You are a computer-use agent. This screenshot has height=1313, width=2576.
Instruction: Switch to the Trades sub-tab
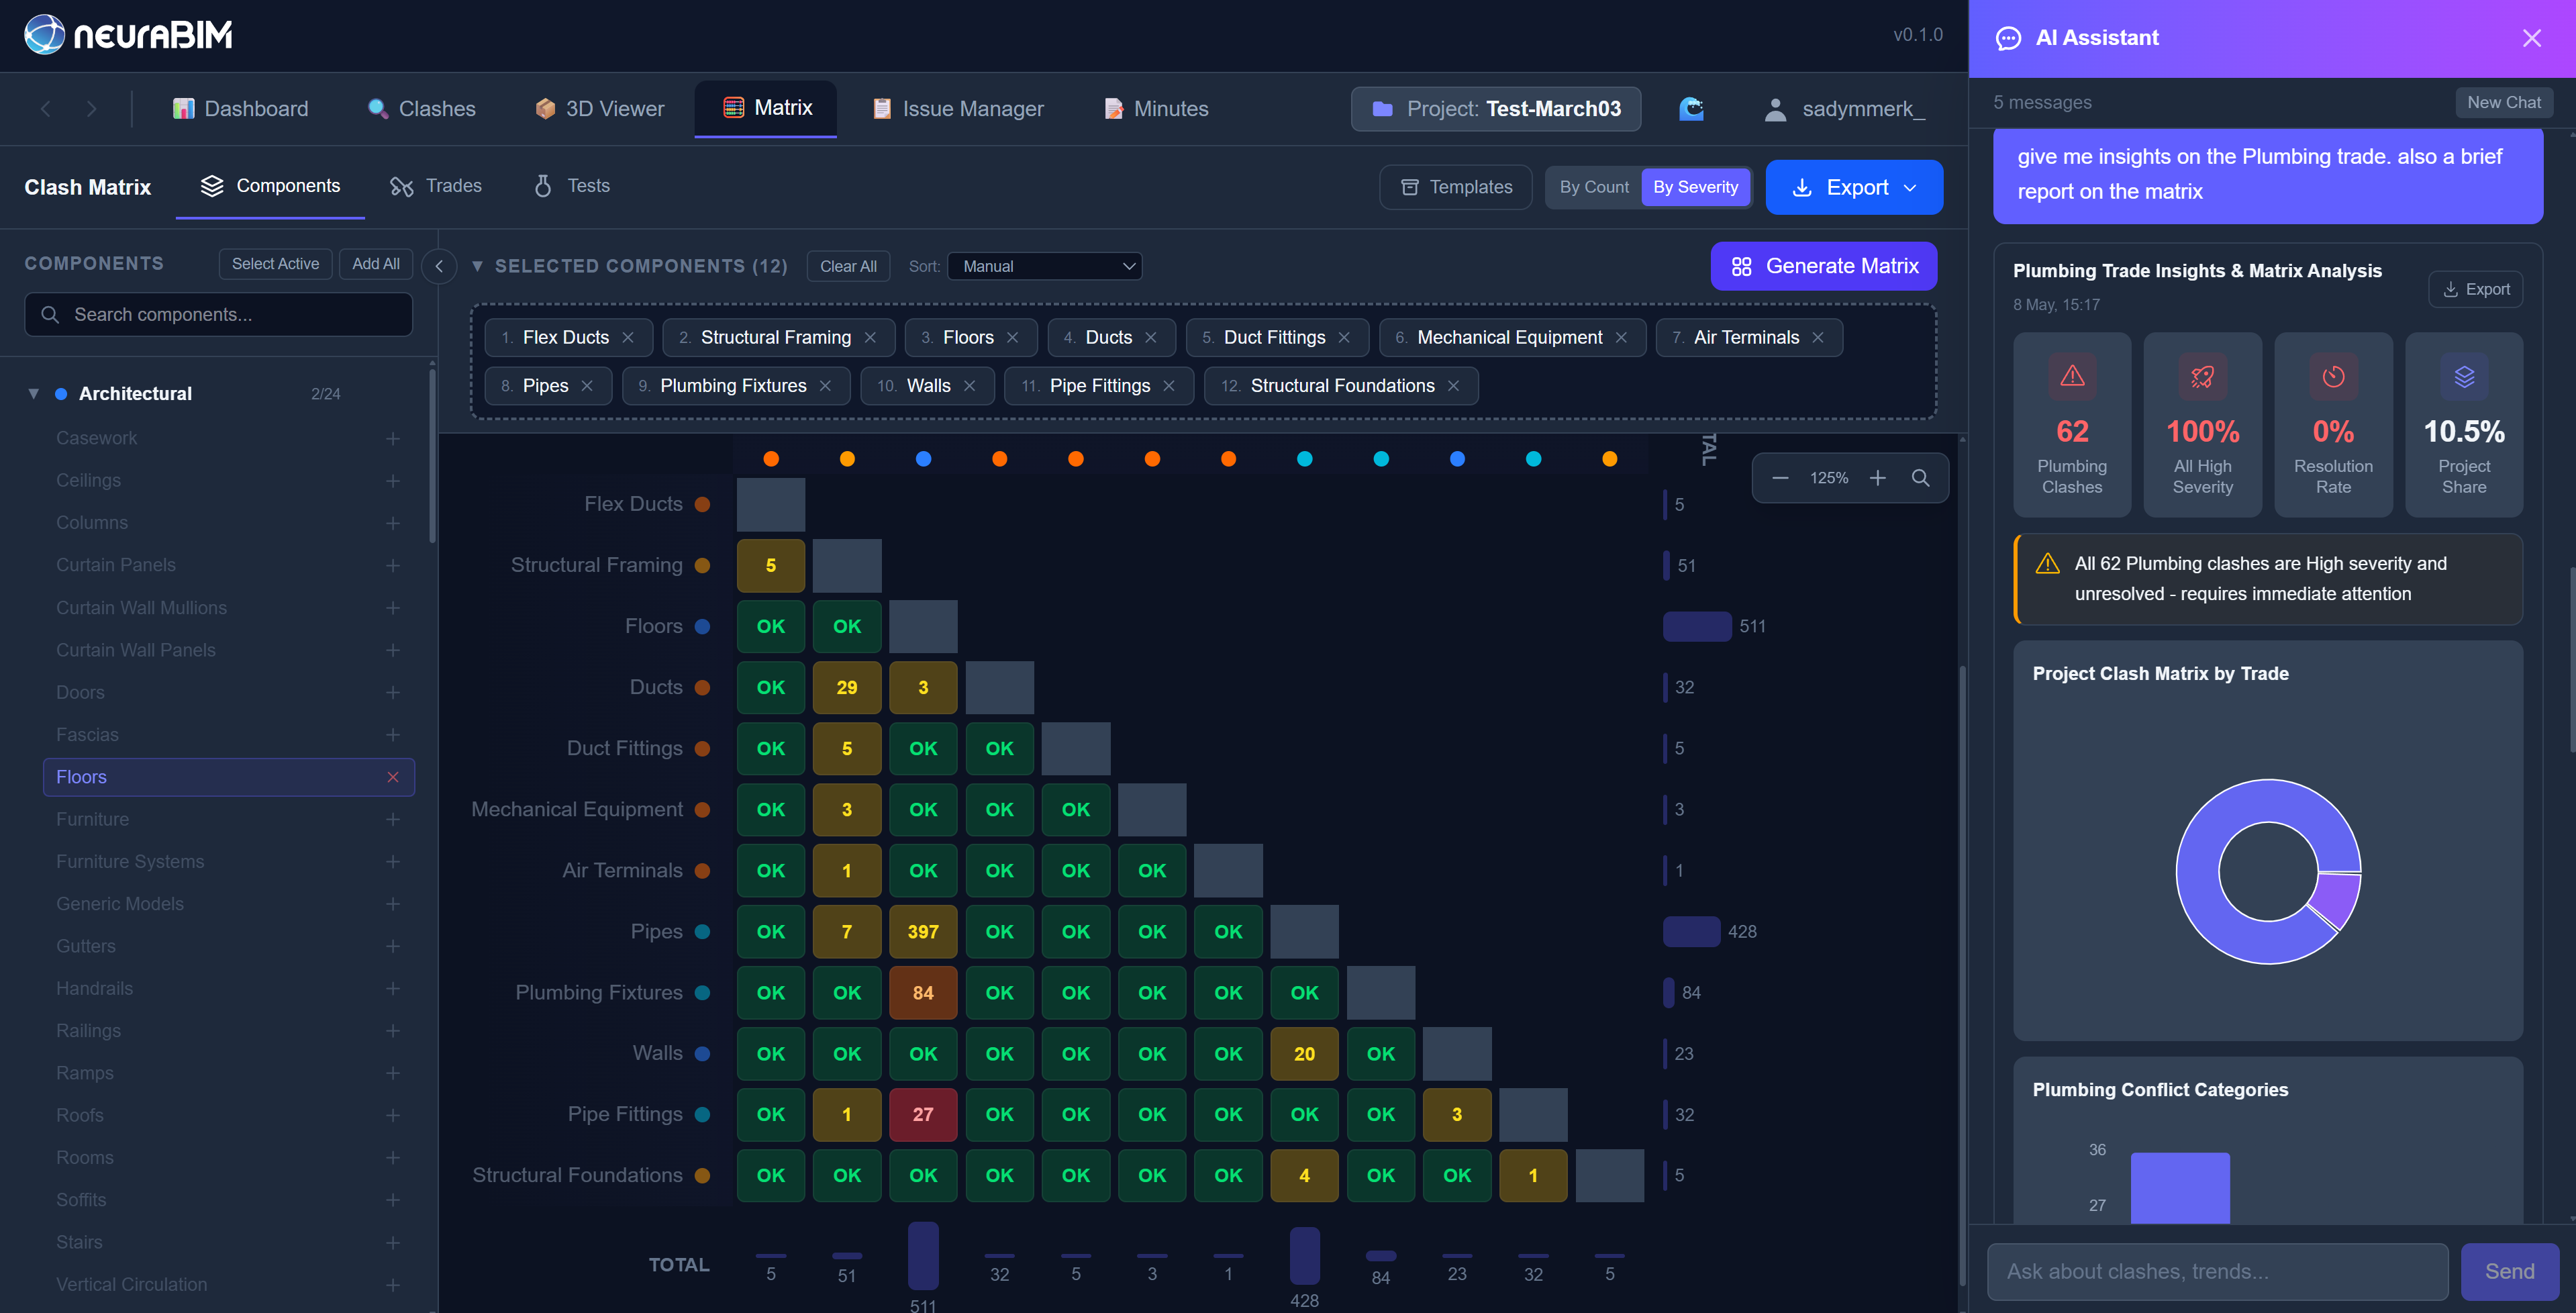pyautogui.click(x=436, y=186)
